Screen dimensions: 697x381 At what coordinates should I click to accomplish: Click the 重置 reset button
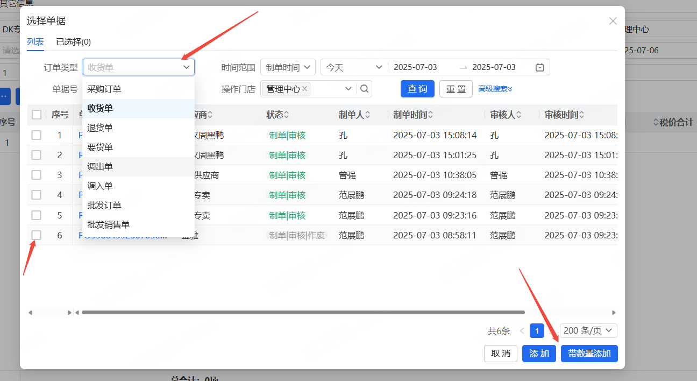pos(456,89)
